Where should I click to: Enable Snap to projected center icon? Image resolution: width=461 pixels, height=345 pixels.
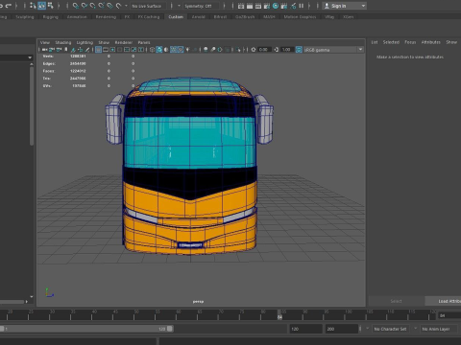click(101, 6)
